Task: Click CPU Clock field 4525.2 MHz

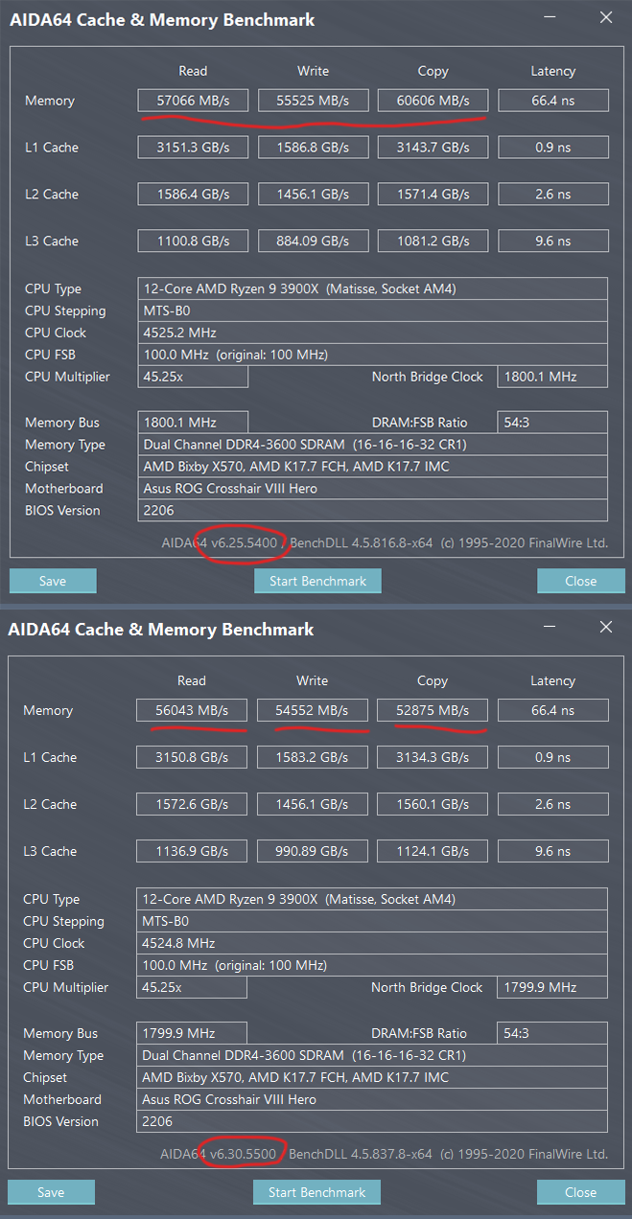Action: pyautogui.click(x=373, y=333)
